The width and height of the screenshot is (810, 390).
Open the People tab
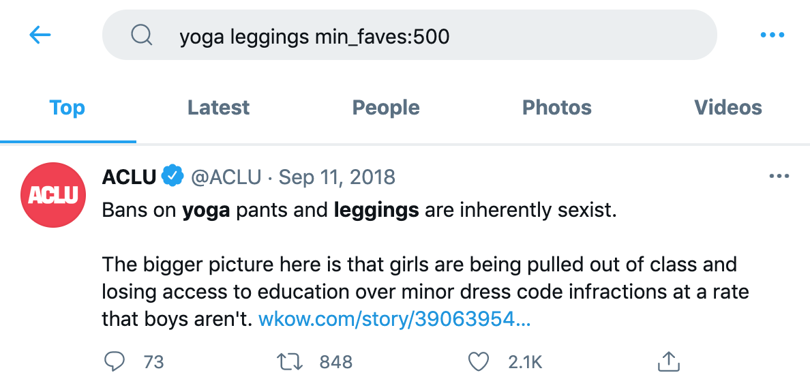click(x=386, y=107)
